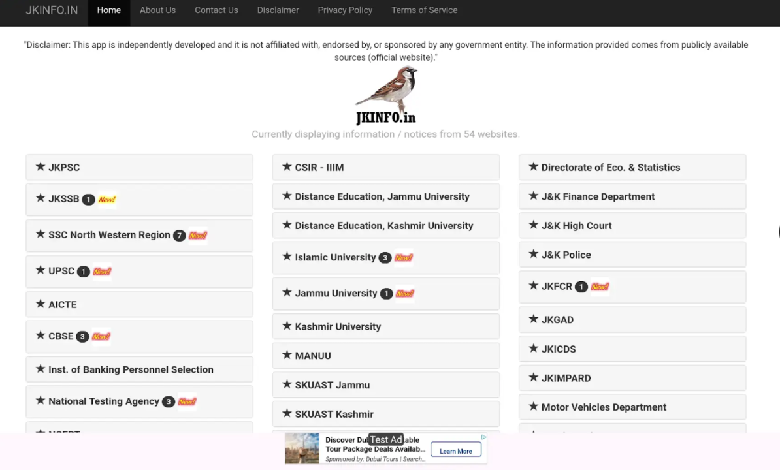Click the Test Ad label overlay
780x470 pixels.
(386, 440)
